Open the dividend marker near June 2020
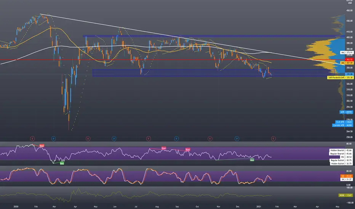355x209 pixels. point(114,138)
